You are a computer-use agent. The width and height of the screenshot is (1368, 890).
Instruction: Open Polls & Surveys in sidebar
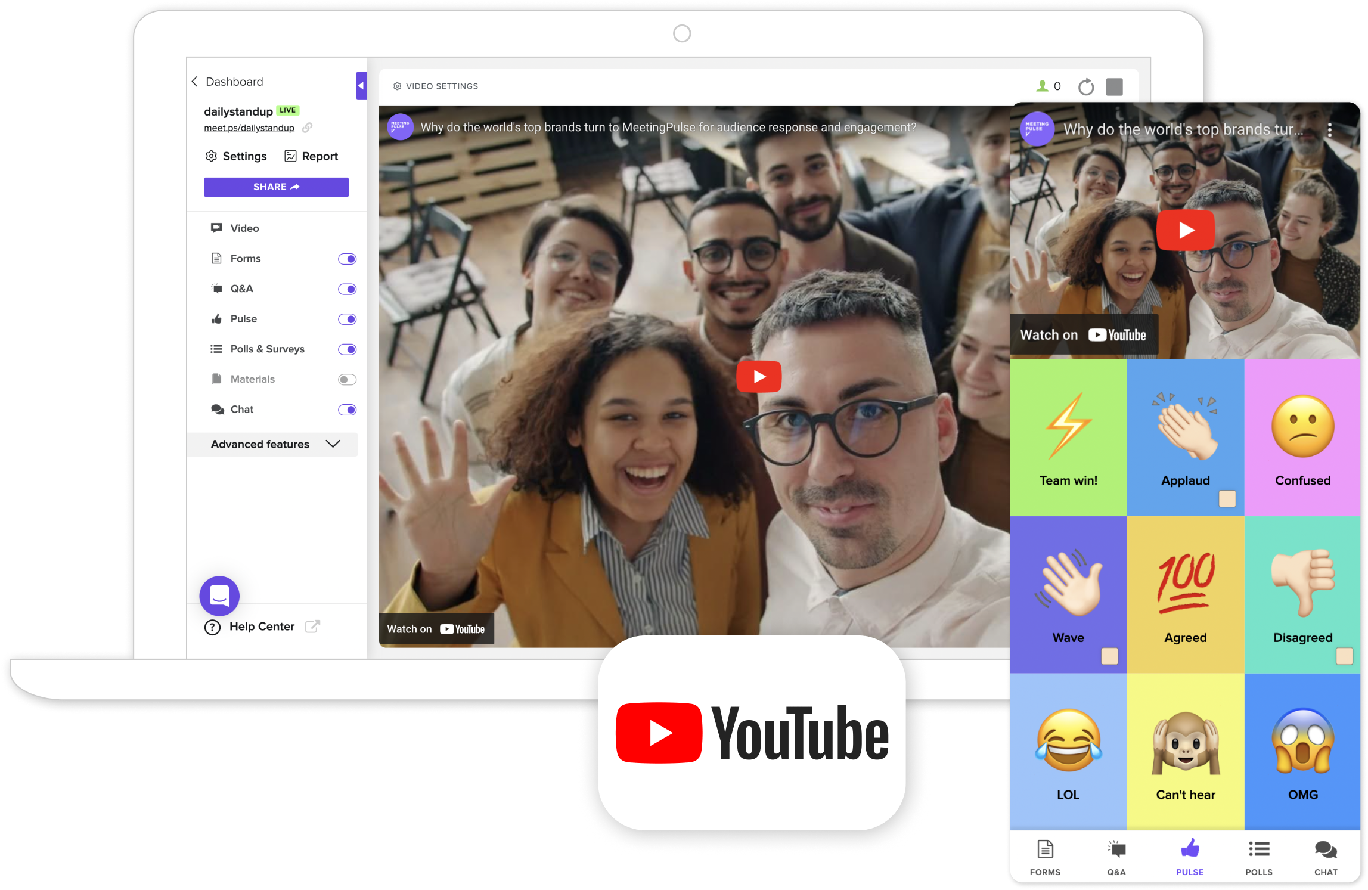tap(258, 349)
